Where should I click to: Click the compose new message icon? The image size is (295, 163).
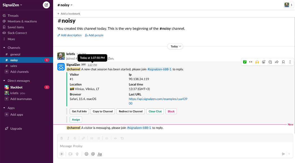pos(46,5)
